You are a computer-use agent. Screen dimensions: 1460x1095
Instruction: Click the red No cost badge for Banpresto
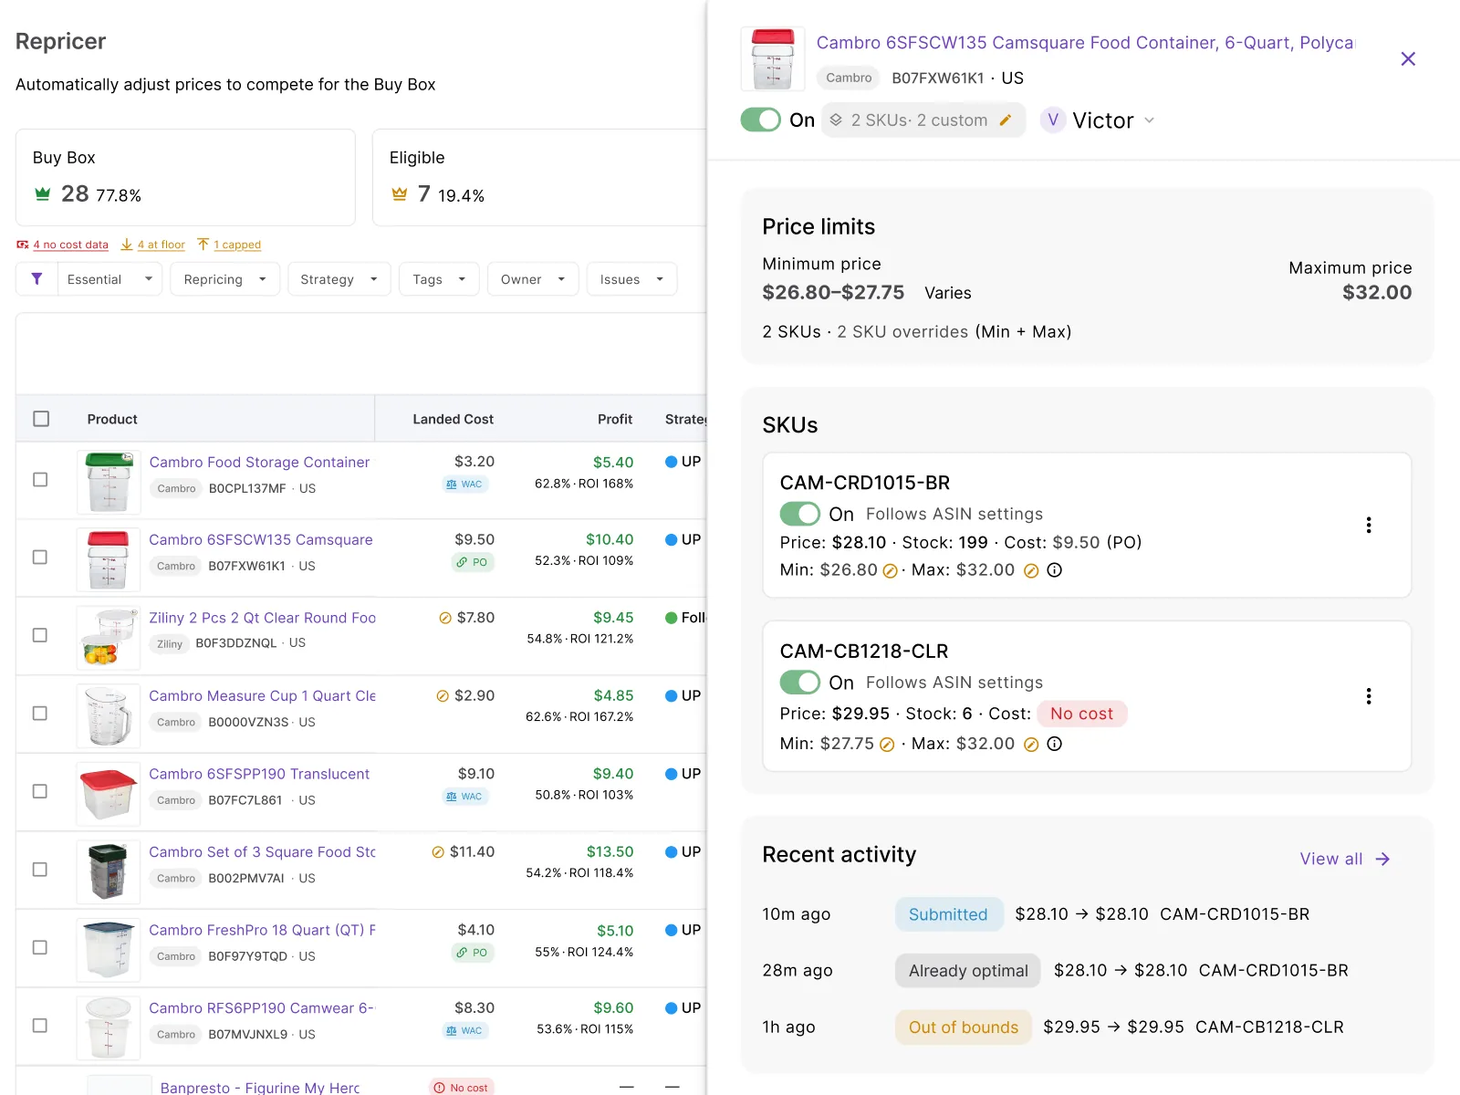tap(462, 1088)
